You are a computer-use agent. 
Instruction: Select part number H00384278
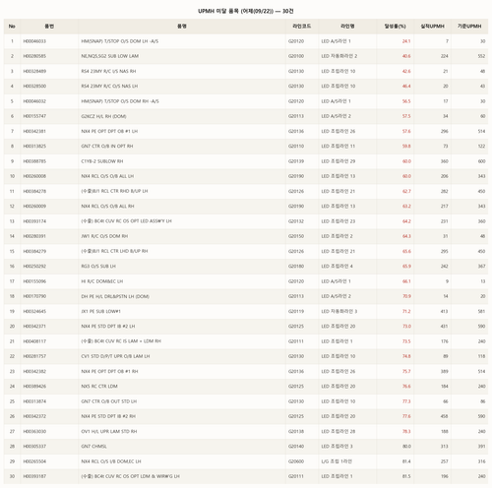click(34, 191)
